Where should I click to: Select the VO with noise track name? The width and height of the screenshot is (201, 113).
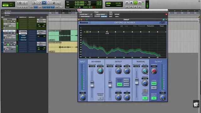tap(9, 31)
